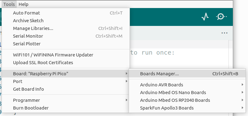Select Archive Sketch

(66, 21)
